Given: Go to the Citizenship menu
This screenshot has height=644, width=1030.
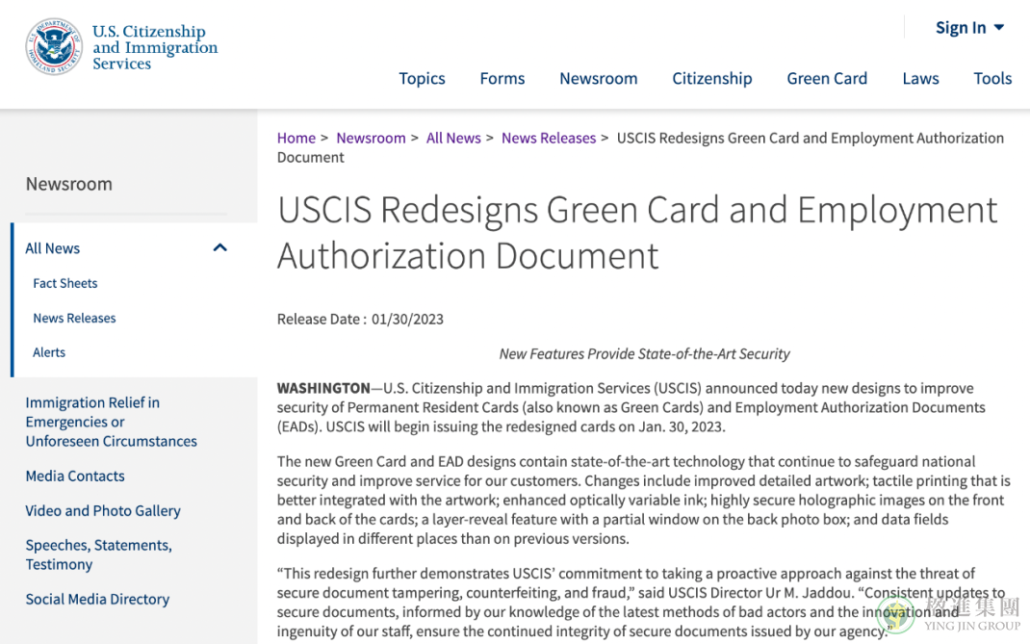Looking at the screenshot, I should point(712,78).
